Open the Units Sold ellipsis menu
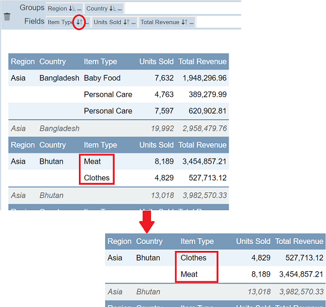The height and width of the screenshot is (307, 326). pyautogui.click(x=134, y=23)
